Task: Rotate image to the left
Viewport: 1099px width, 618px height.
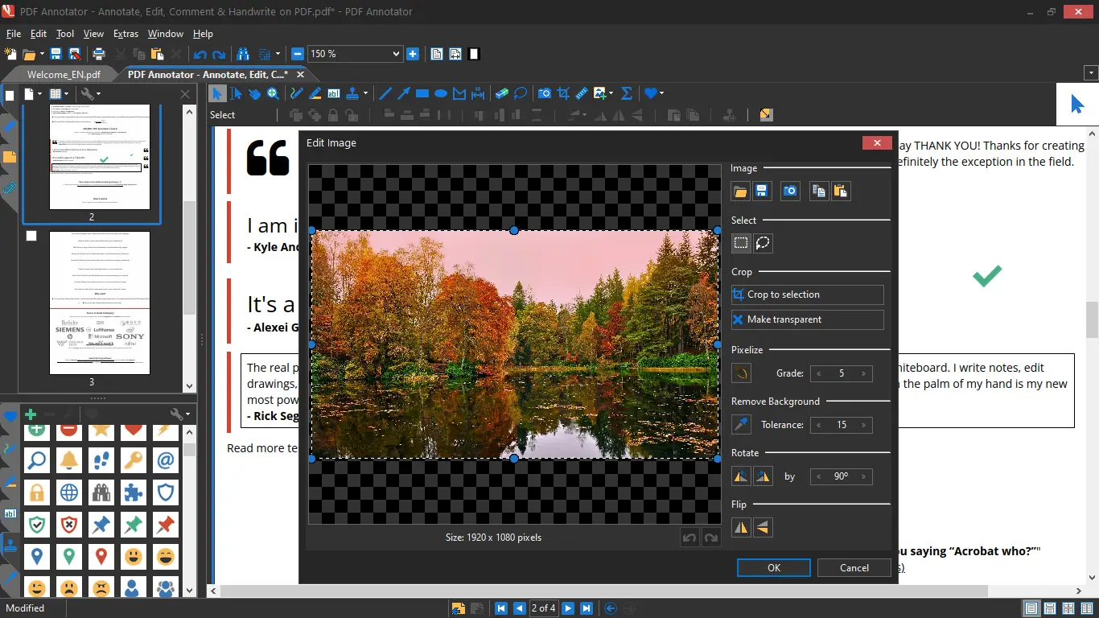Action: (741, 476)
